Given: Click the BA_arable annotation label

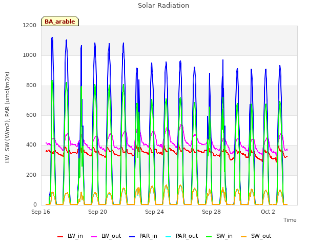Looking at the screenshot, I should (60, 22).
